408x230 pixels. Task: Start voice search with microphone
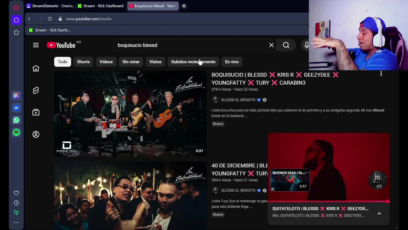pos(306,45)
